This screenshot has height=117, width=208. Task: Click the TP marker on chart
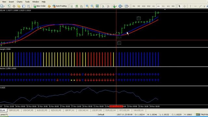139,18
